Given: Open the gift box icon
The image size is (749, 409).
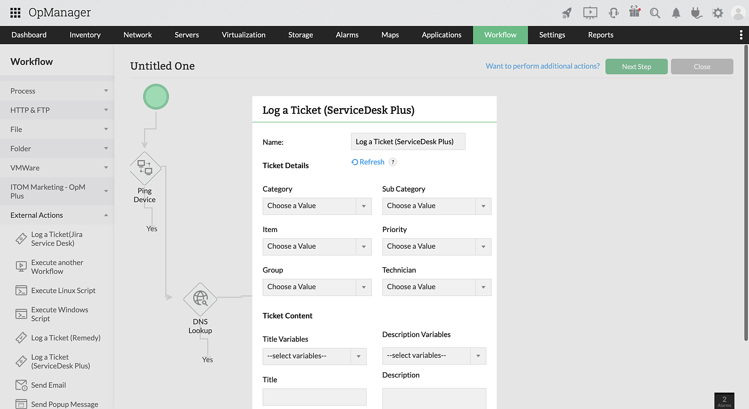Looking at the screenshot, I should coord(634,12).
